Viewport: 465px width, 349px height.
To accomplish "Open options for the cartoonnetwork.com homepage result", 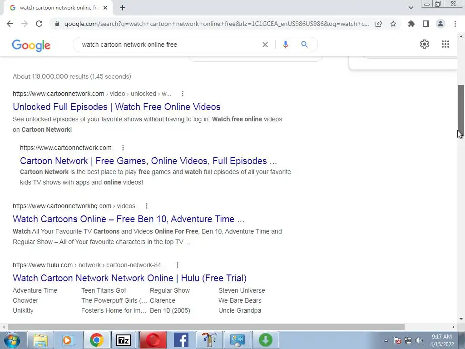I will [123, 148].
